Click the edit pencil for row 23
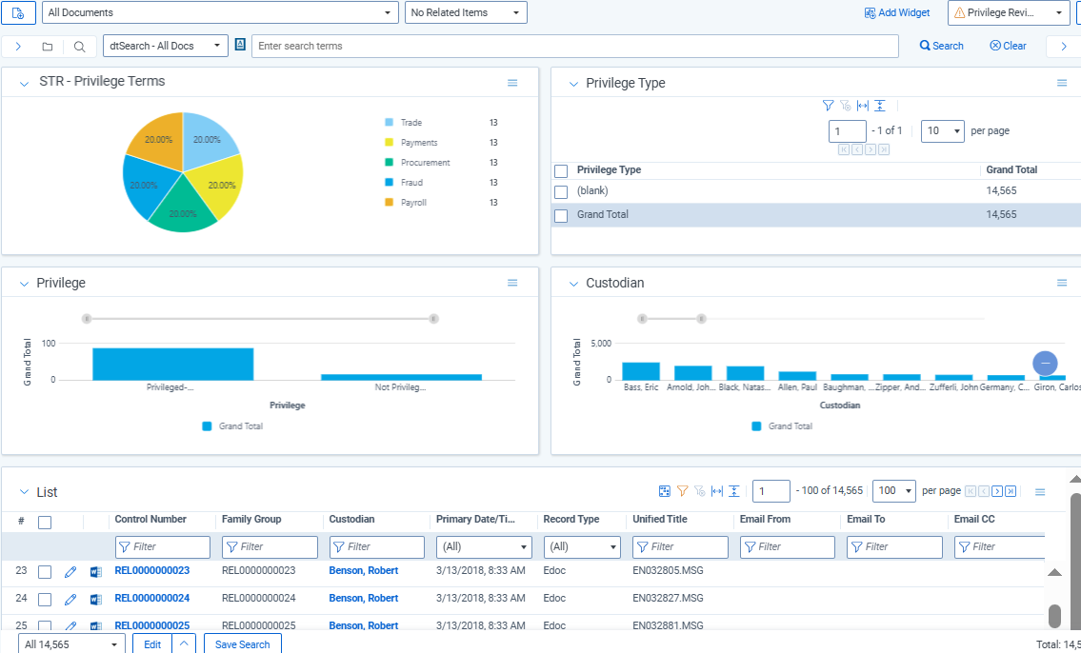Viewport: 1081px width, 653px height. coord(70,572)
